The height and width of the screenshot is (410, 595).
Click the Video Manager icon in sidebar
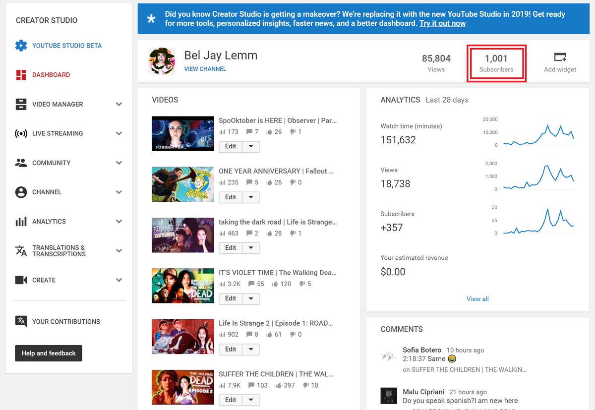coord(21,104)
